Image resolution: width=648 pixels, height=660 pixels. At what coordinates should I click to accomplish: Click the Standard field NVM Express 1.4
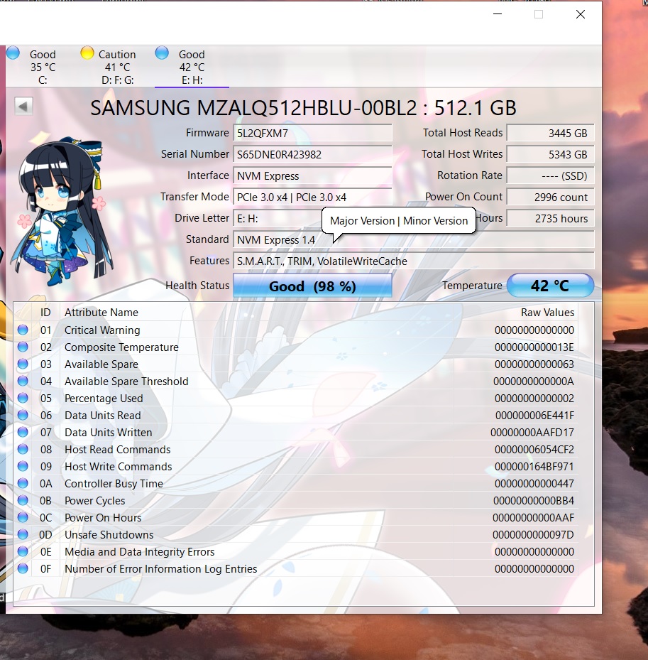pyautogui.click(x=414, y=239)
